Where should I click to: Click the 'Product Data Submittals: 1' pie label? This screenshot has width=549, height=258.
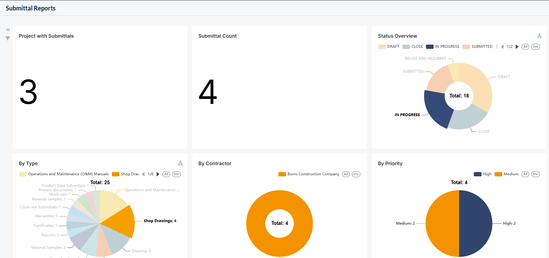(x=65, y=186)
